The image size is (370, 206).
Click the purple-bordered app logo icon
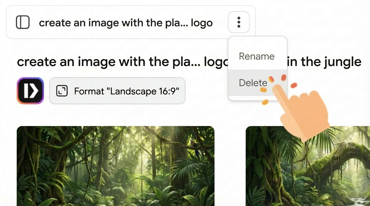30,91
